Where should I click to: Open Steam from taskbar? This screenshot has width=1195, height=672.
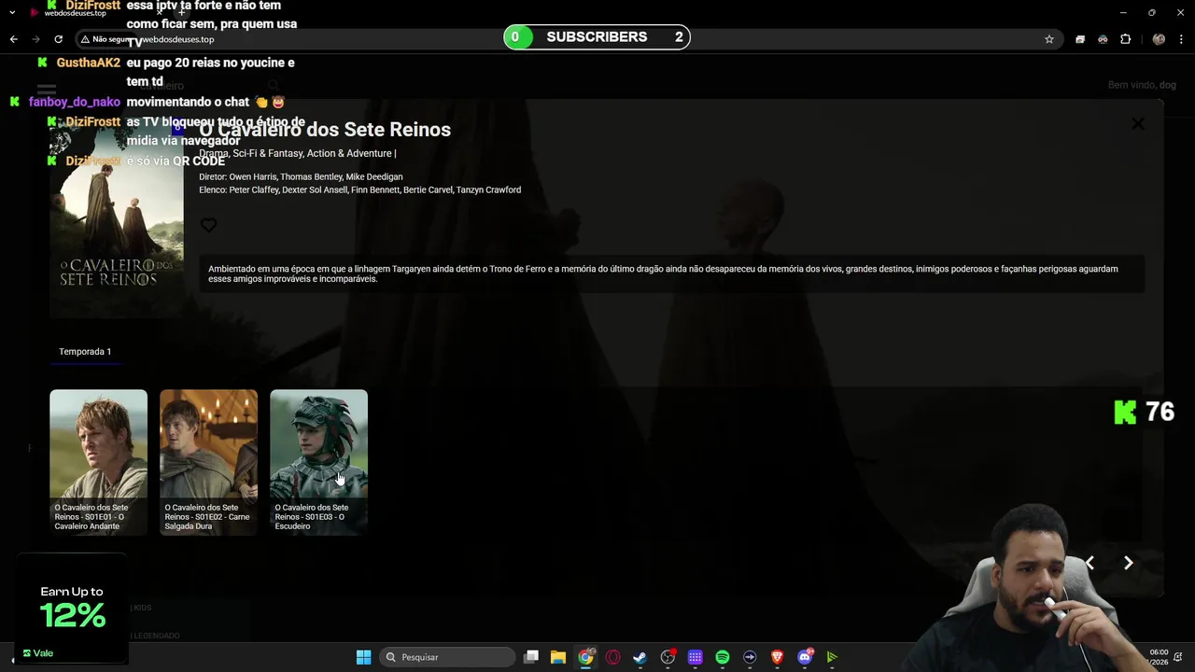tap(640, 657)
